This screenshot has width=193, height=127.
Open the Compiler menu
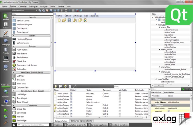point(22,7)
